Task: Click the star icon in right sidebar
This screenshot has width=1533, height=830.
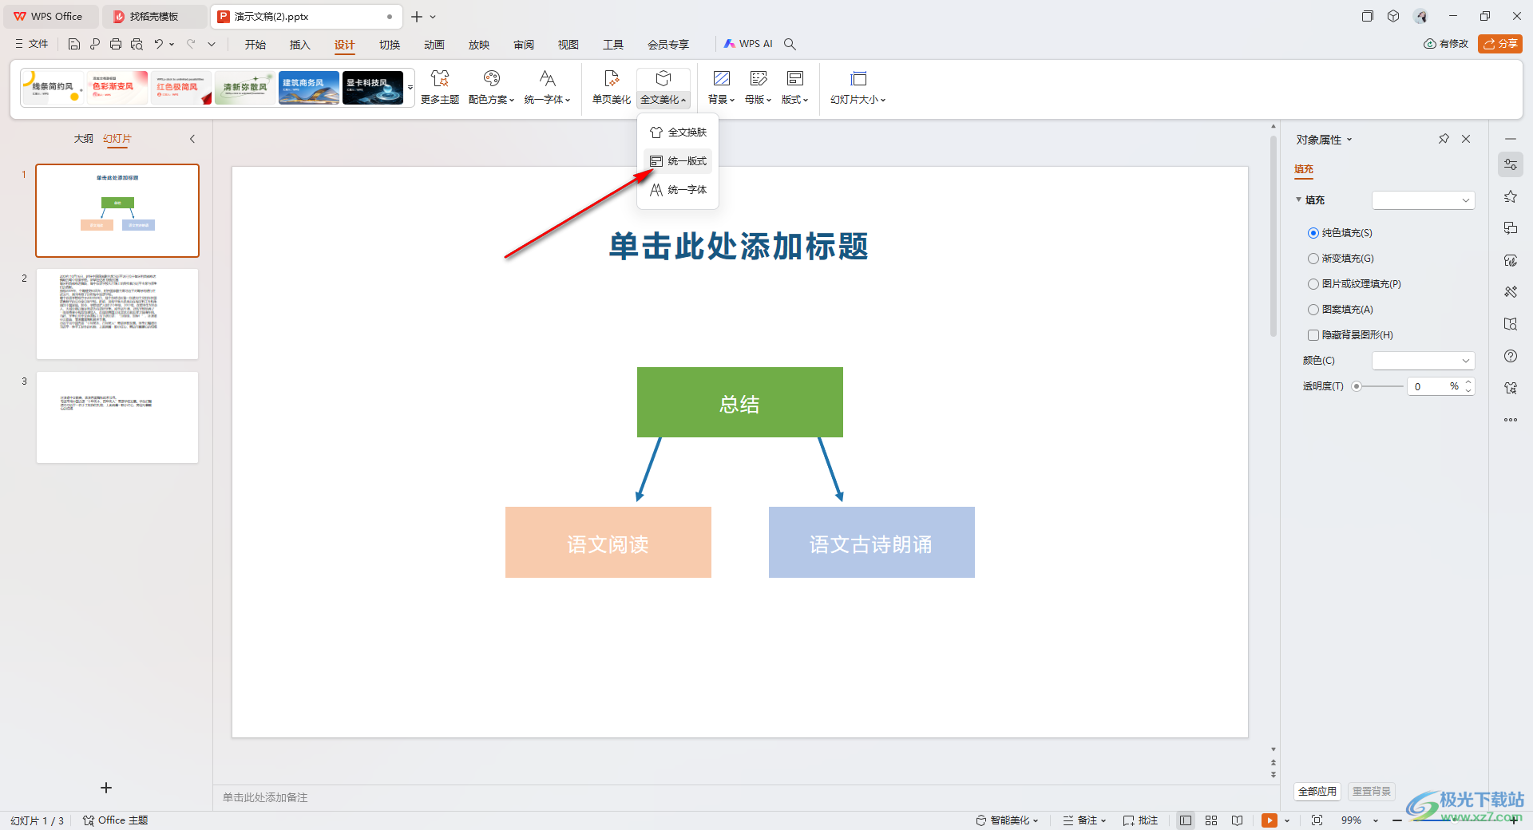Action: point(1511,196)
